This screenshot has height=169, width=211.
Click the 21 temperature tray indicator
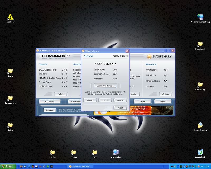(x=202, y=166)
